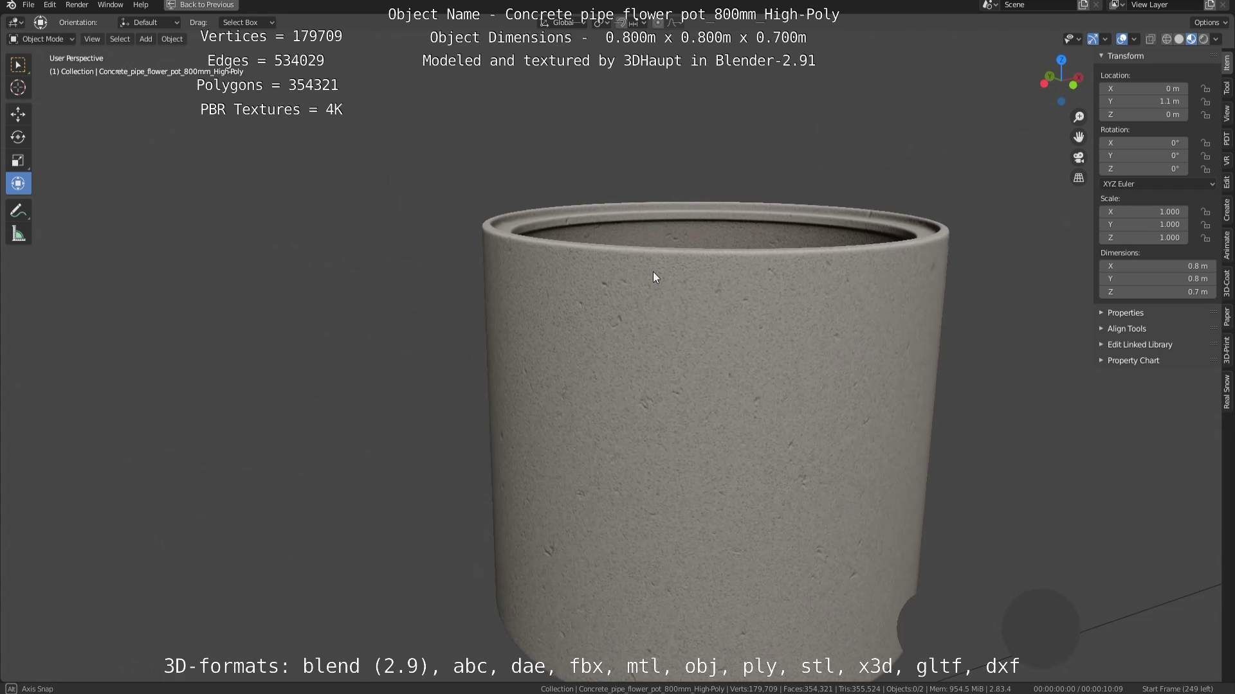Open the Add menu in viewport header
1235x694 pixels.
click(x=145, y=39)
